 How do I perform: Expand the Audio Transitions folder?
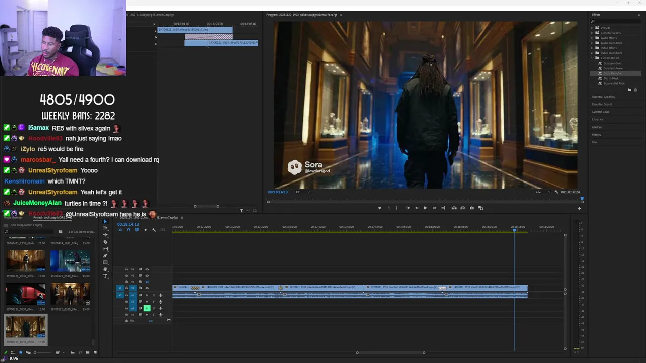(593, 43)
